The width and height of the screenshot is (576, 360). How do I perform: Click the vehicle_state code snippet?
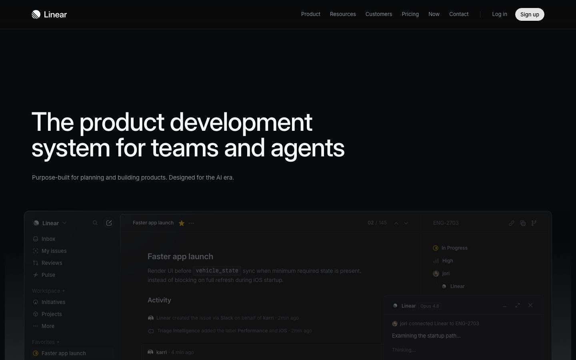tap(217, 271)
